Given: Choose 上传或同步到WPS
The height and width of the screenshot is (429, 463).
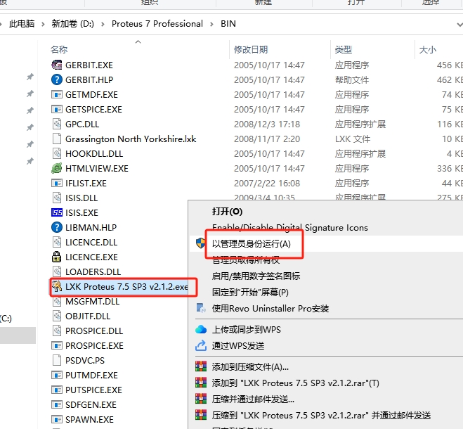Looking at the screenshot, I should pyautogui.click(x=247, y=329).
